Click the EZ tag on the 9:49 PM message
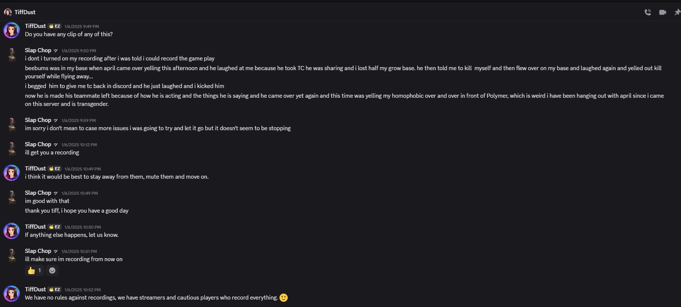This screenshot has height=307, width=681. 54,26
